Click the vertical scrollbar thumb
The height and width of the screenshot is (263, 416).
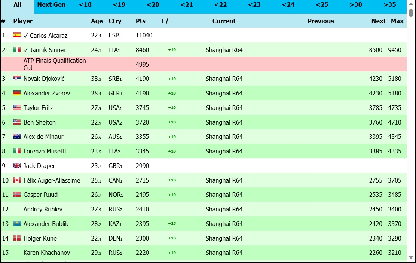point(411,13)
